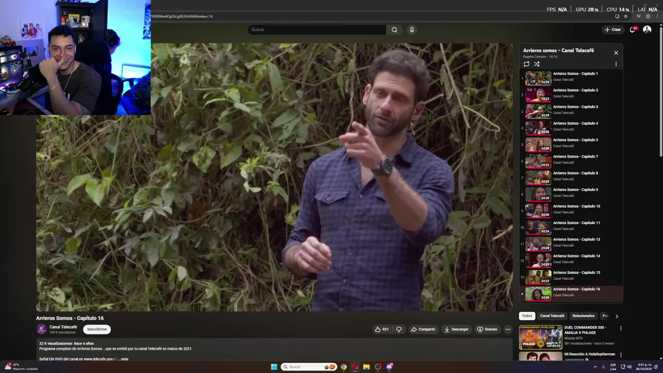Open weather widget 21°C
The image size is (663, 373).
21,367
